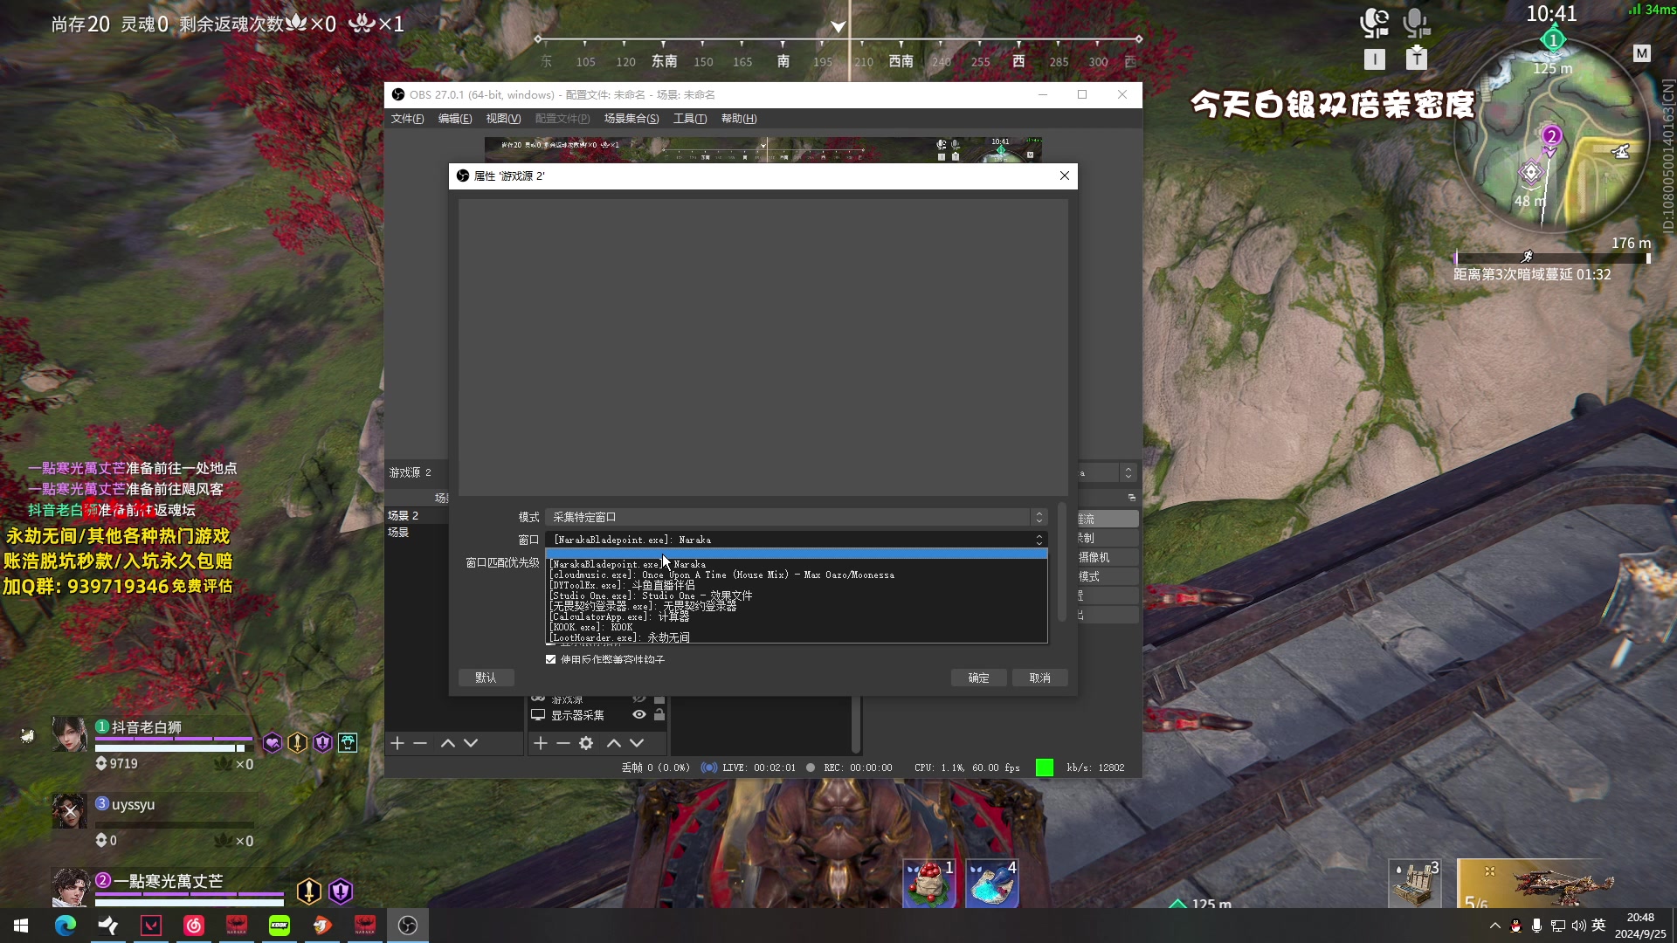Open KOOK from the taskbar
The width and height of the screenshot is (1677, 943).
coord(279,926)
